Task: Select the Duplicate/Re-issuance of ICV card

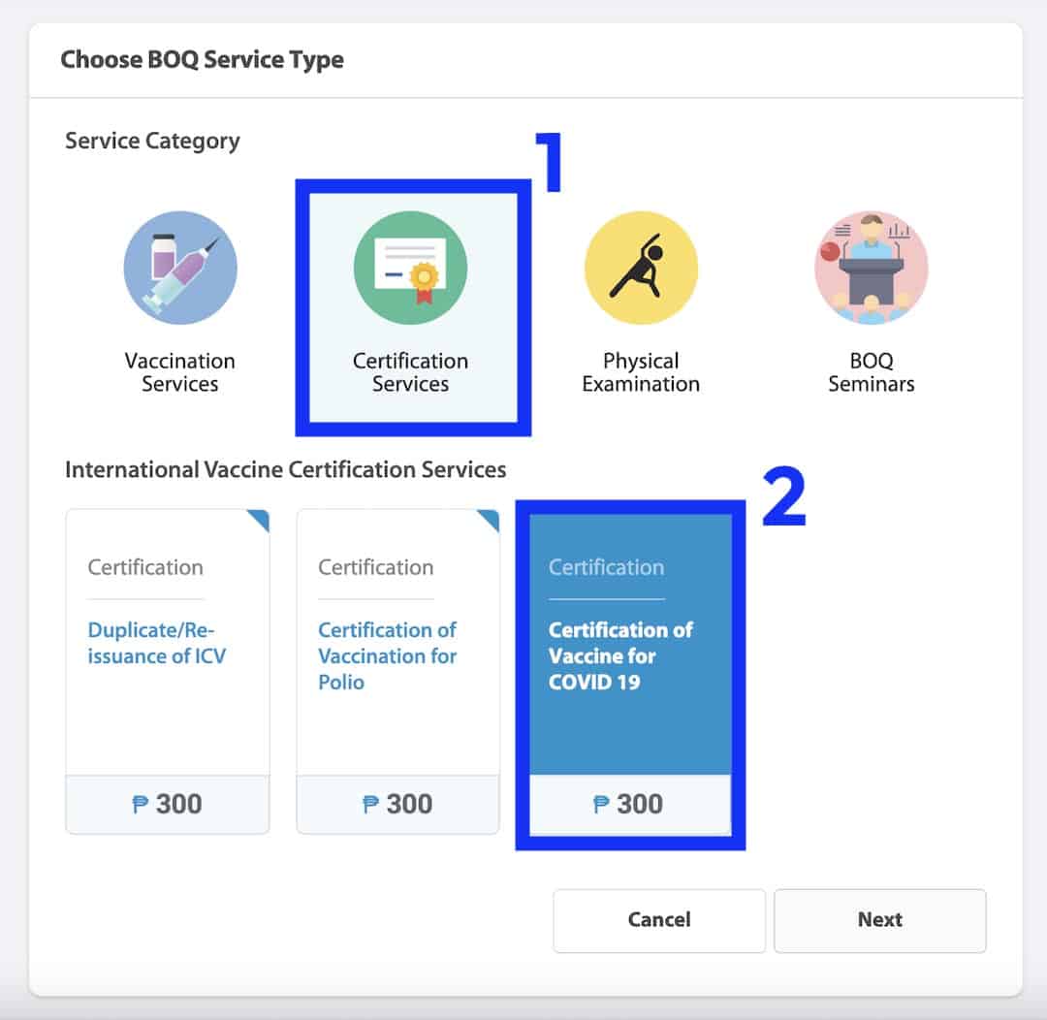Action: tap(168, 671)
